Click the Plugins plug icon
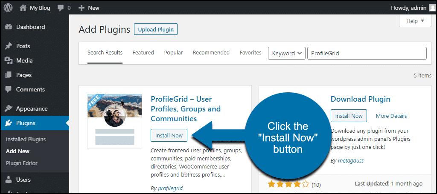437x194 pixels. point(9,123)
